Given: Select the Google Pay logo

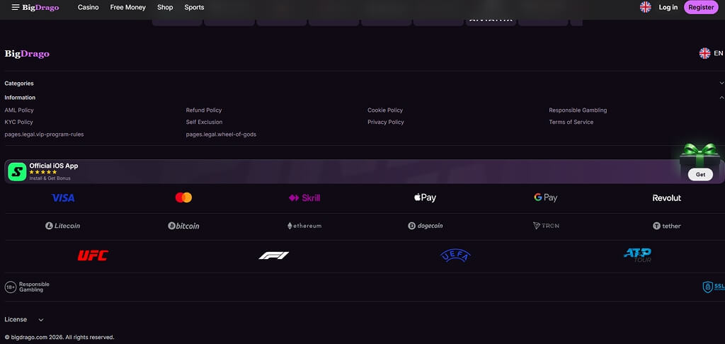Looking at the screenshot, I should point(546,197).
